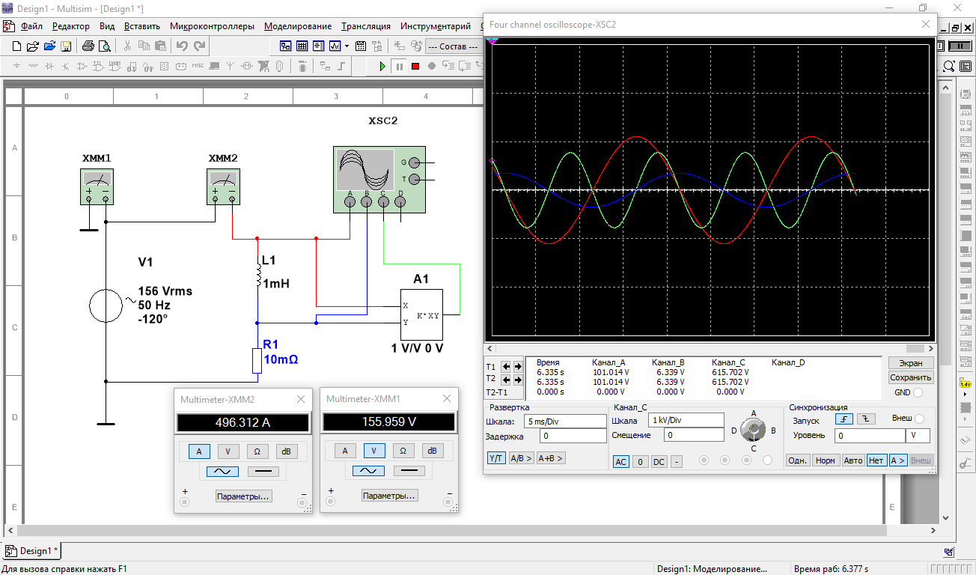Place a Diode component from toolbar
The width and height of the screenshot is (976, 575).
point(49,66)
